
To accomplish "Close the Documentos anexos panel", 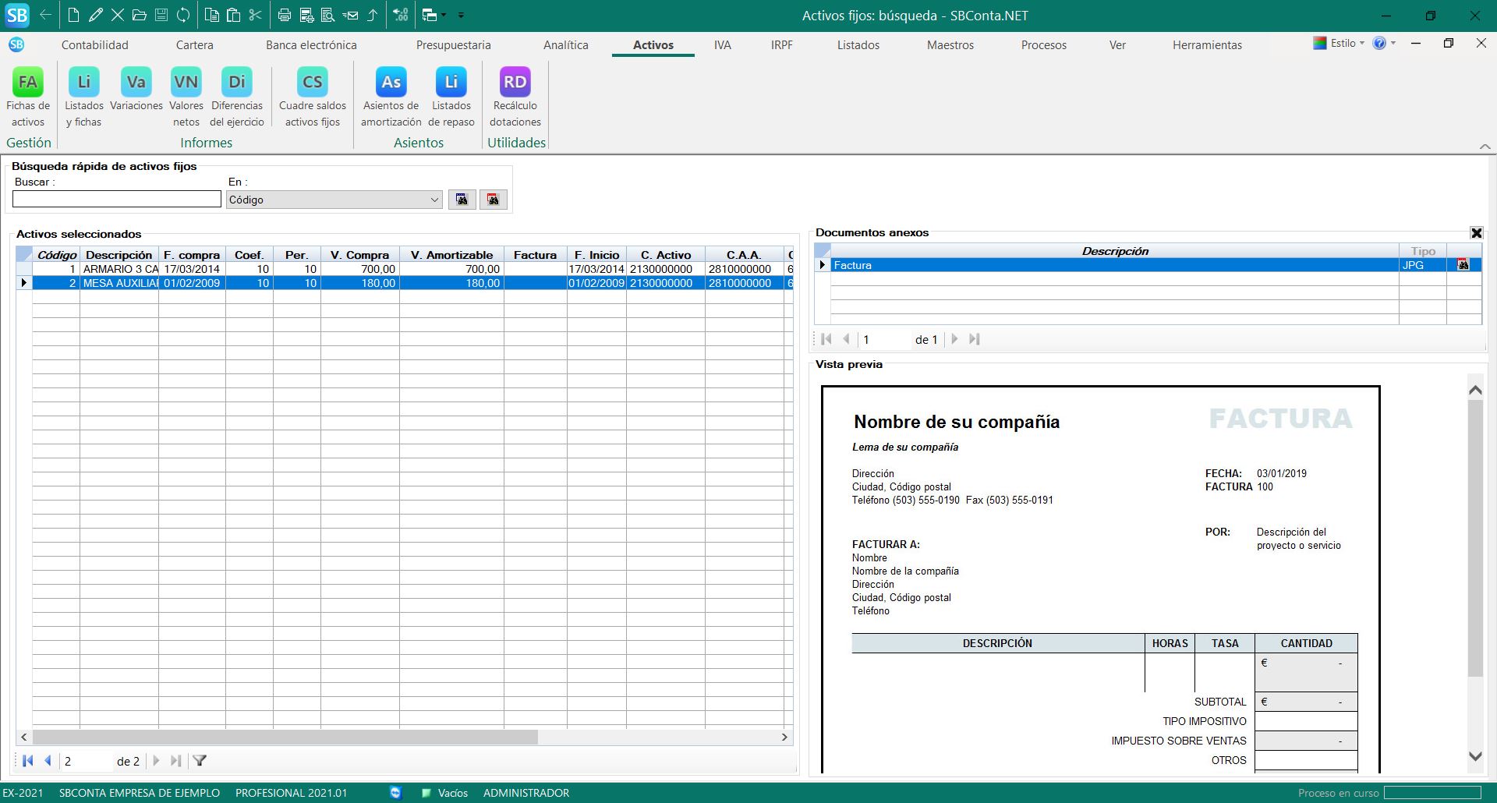I will [x=1476, y=233].
